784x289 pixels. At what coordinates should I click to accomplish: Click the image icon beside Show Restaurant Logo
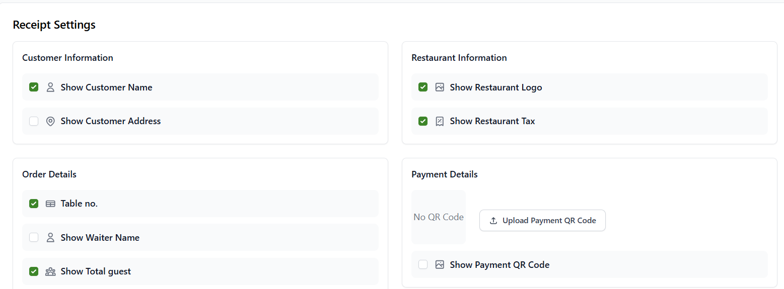(x=440, y=87)
